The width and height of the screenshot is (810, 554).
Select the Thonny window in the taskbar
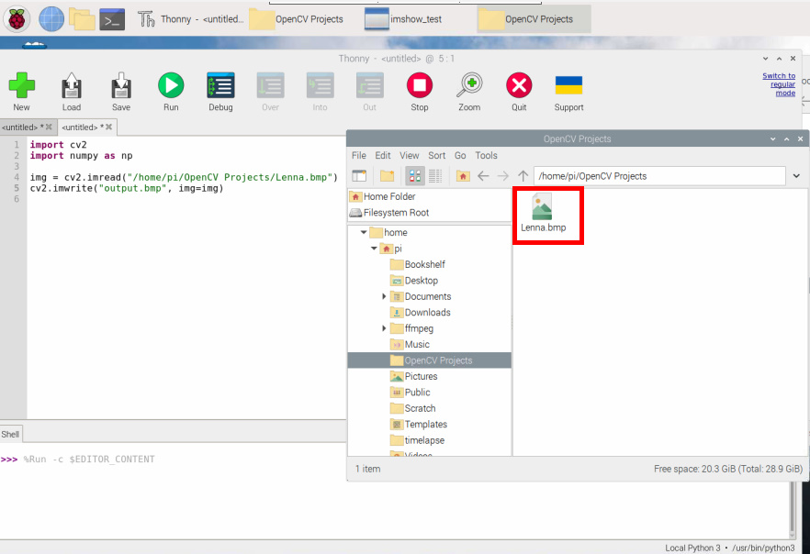[191, 19]
